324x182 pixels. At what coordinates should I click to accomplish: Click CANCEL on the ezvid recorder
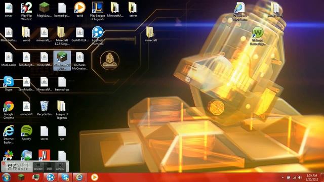[x=60, y=166]
